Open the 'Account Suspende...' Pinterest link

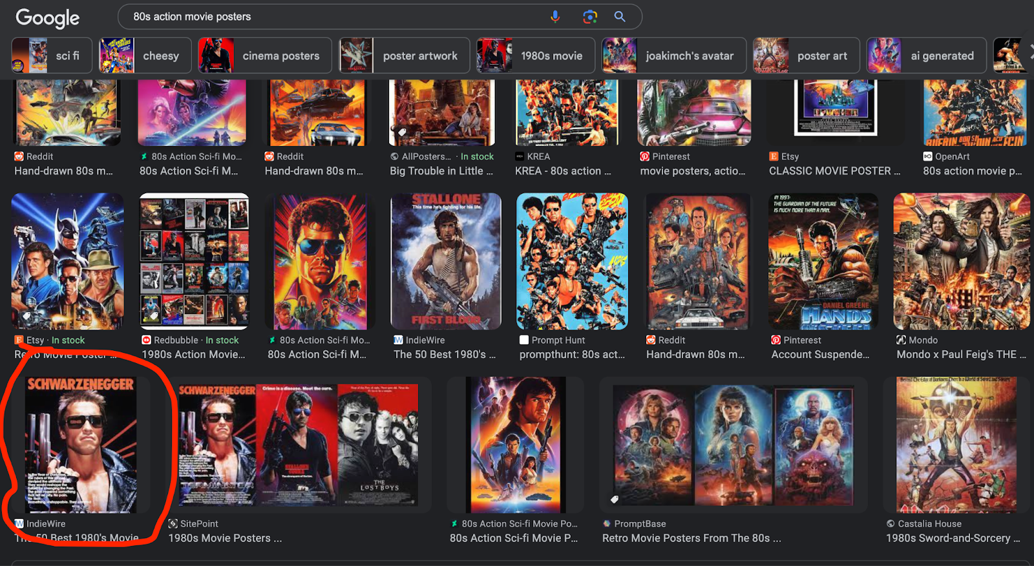click(x=820, y=355)
